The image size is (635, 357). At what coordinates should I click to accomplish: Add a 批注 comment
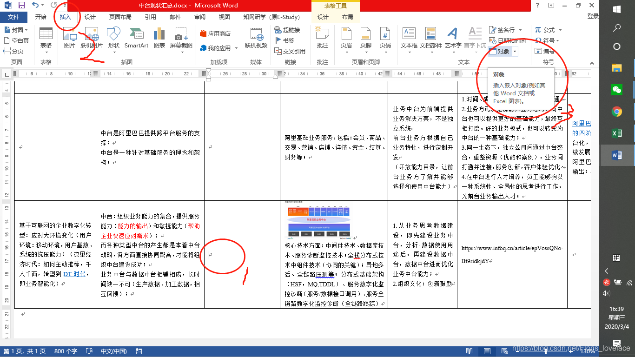coord(322,38)
